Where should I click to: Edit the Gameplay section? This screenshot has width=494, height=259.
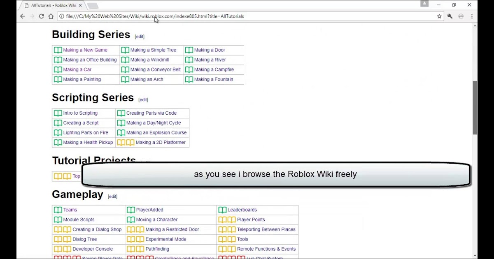[x=112, y=197]
